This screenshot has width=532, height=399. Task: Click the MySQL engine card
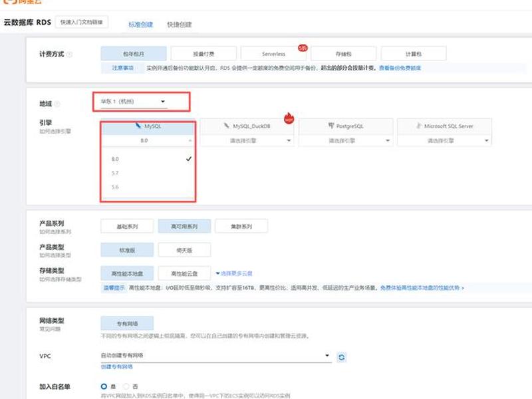[148, 126]
